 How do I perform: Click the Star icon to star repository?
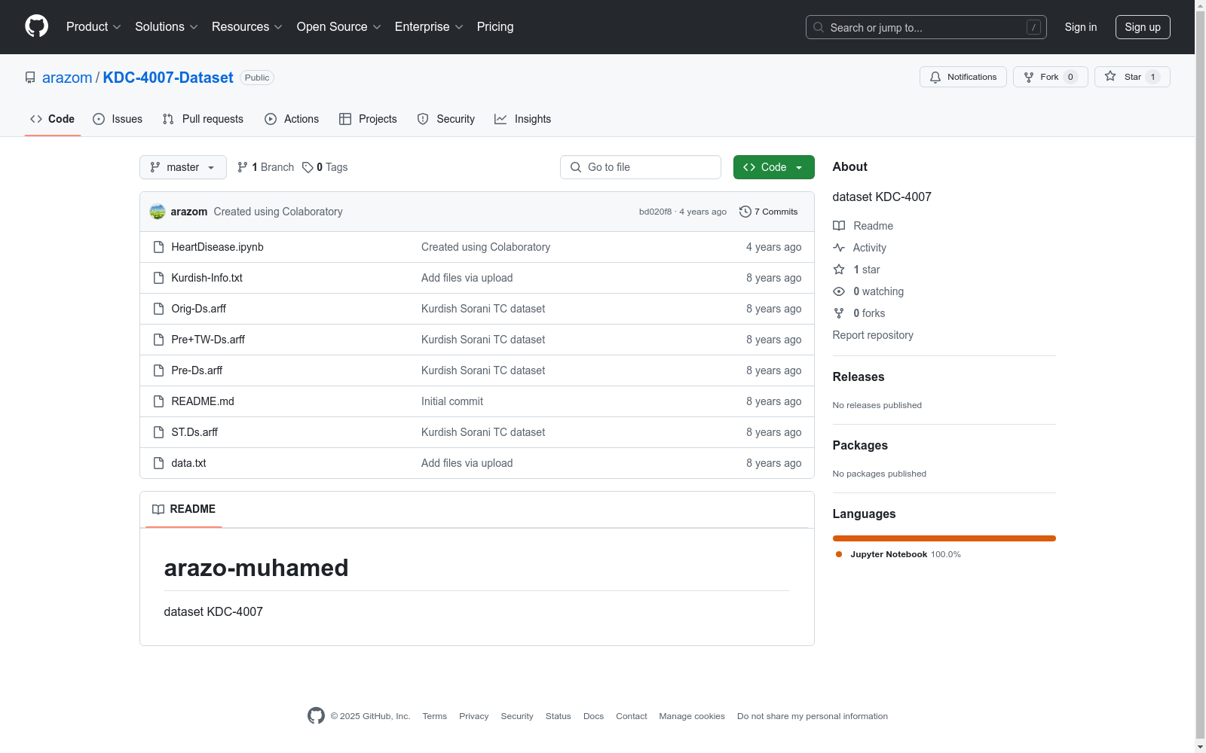(x=1110, y=76)
